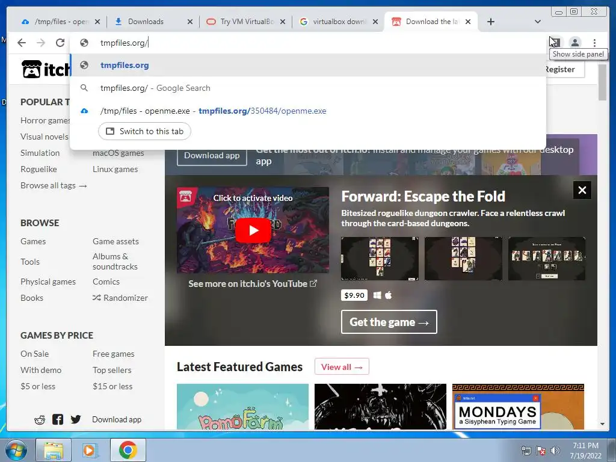Viewport: 616px width, 462px height.
Task: Open Free games link
Action: 114,354
